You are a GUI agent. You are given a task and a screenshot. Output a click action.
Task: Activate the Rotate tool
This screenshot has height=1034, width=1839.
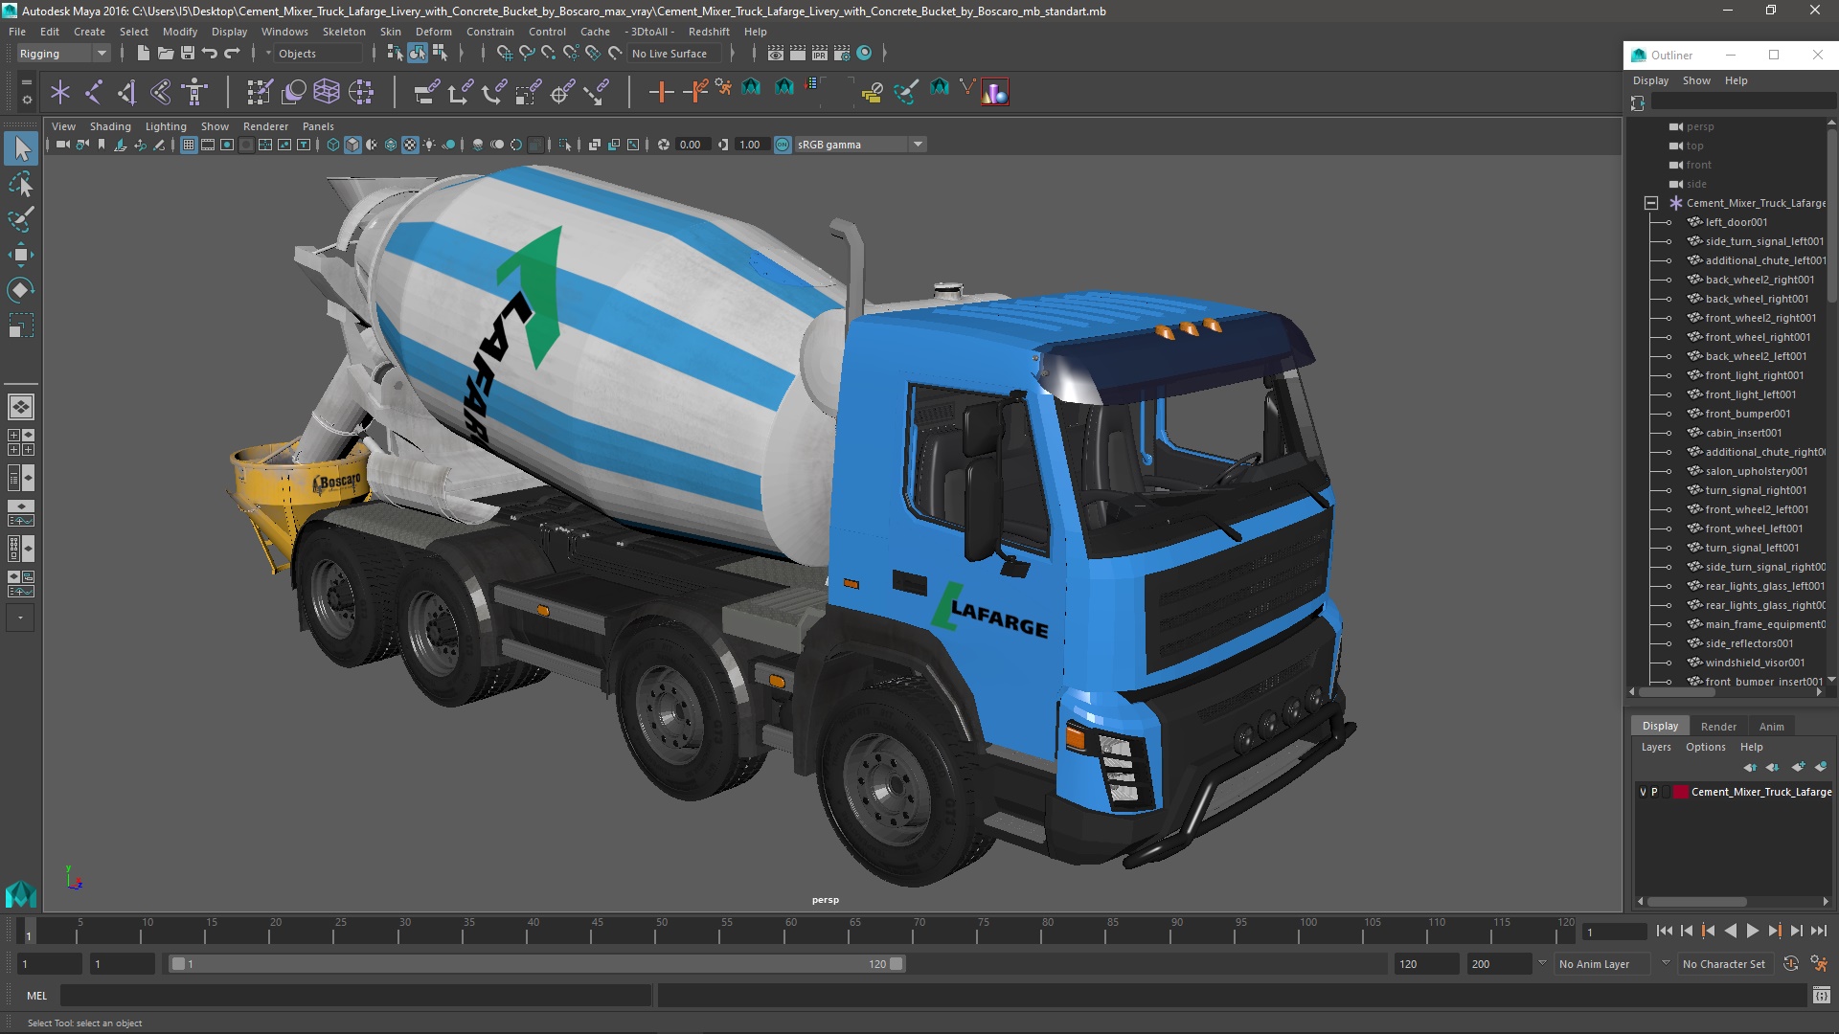(x=21, y=290)
